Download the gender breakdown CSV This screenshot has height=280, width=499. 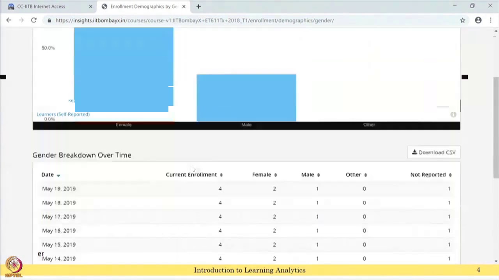click(x=434, y=152)
